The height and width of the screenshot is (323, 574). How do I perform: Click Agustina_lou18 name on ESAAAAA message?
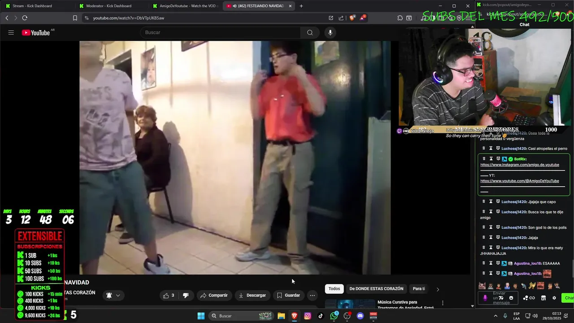coord(527,263)
